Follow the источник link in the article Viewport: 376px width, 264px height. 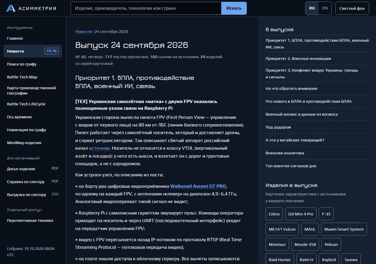tap(99, 148)
